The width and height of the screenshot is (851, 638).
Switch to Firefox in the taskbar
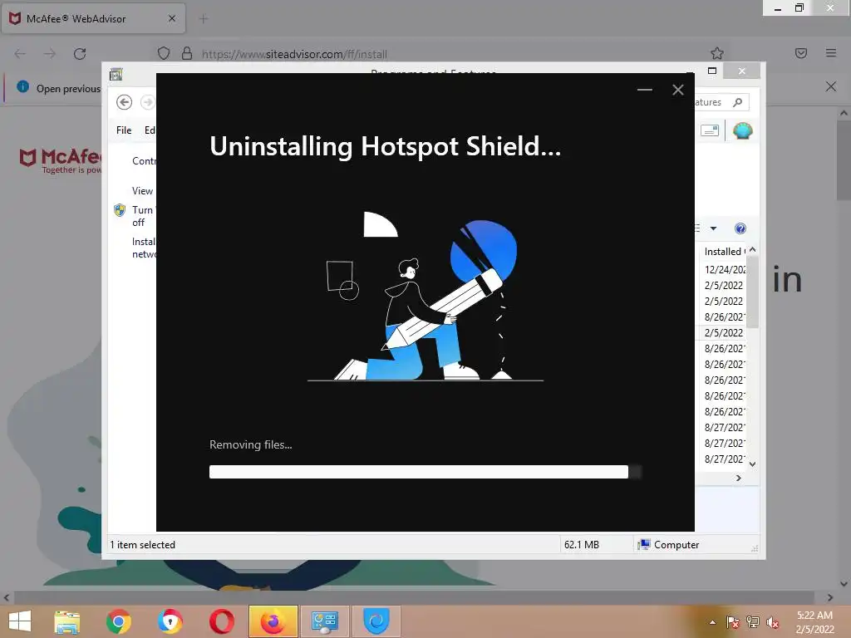pos(273,621)
